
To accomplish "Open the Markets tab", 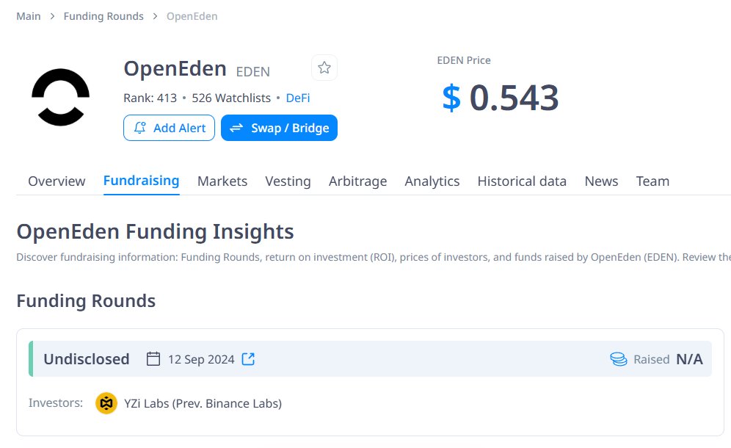I will tap(222, 181).
